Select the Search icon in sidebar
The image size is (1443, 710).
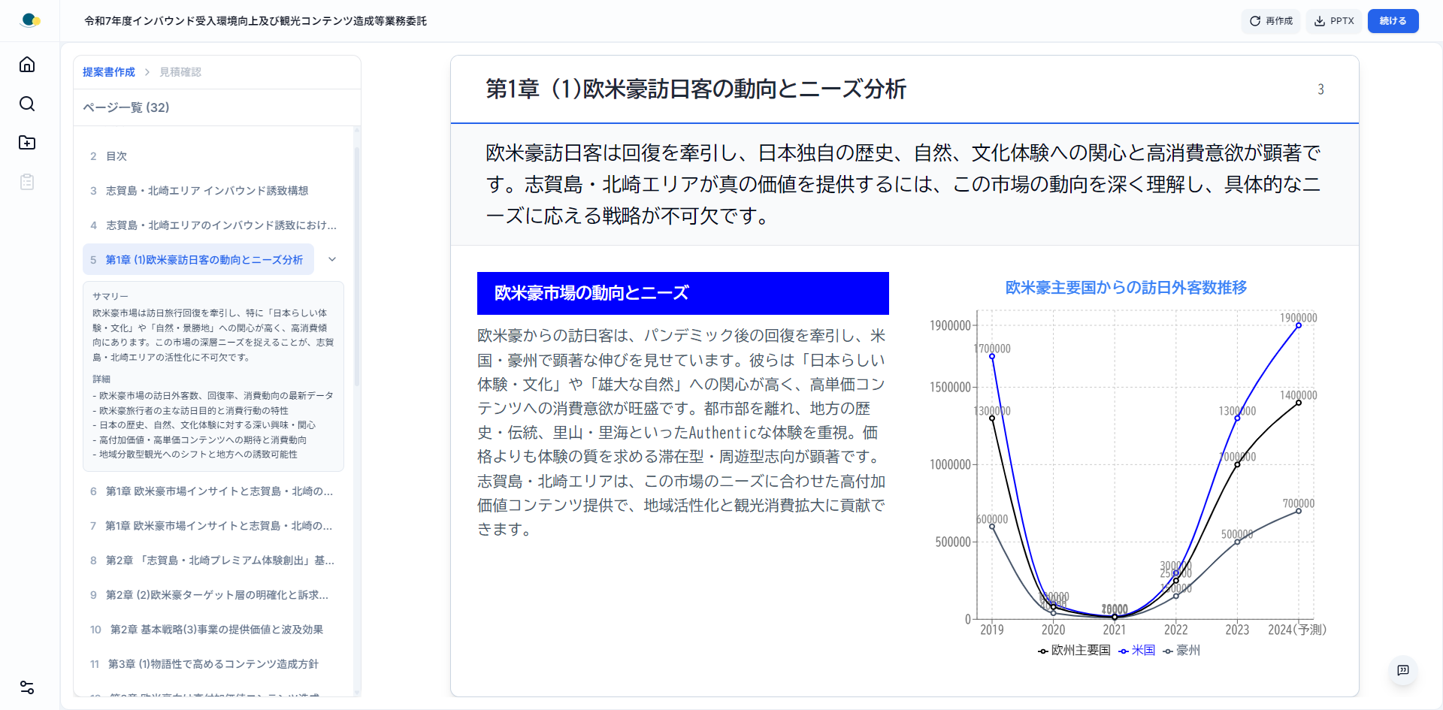click(x=27, y=104)
